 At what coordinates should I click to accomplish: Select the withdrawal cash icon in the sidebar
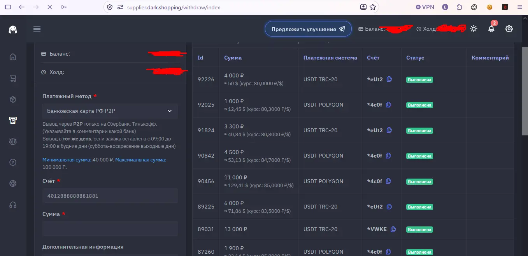click(13, 120)
